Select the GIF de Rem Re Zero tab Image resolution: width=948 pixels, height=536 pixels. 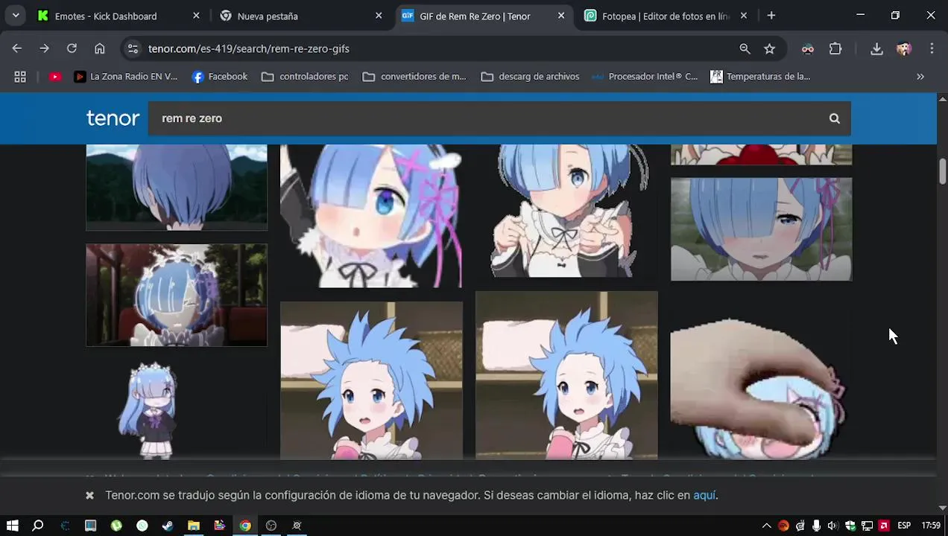(x=484, y=16)
